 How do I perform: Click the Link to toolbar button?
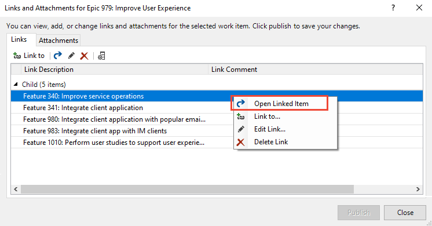(28, 56)
